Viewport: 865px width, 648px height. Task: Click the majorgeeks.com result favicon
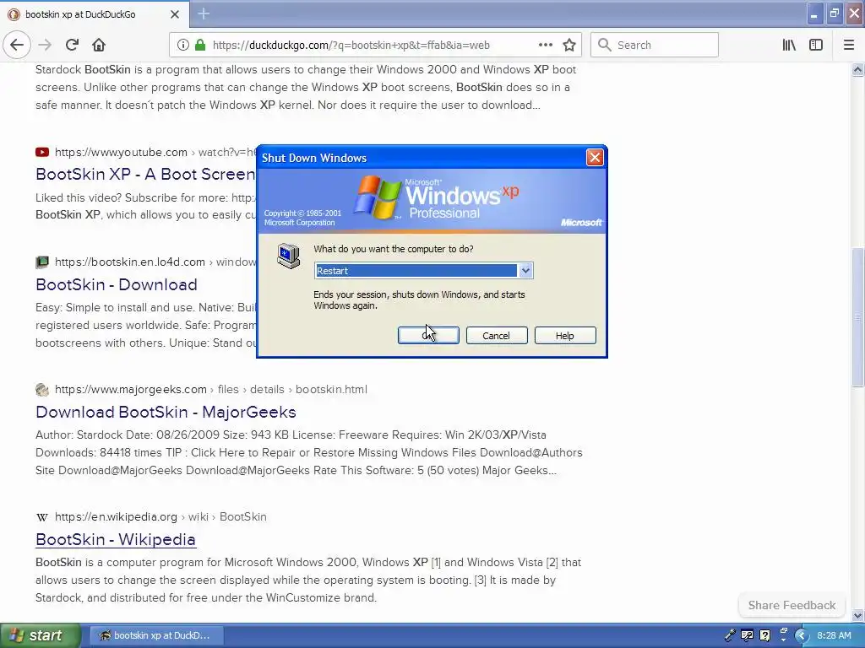pyautogui.click(x=42, y=389)
